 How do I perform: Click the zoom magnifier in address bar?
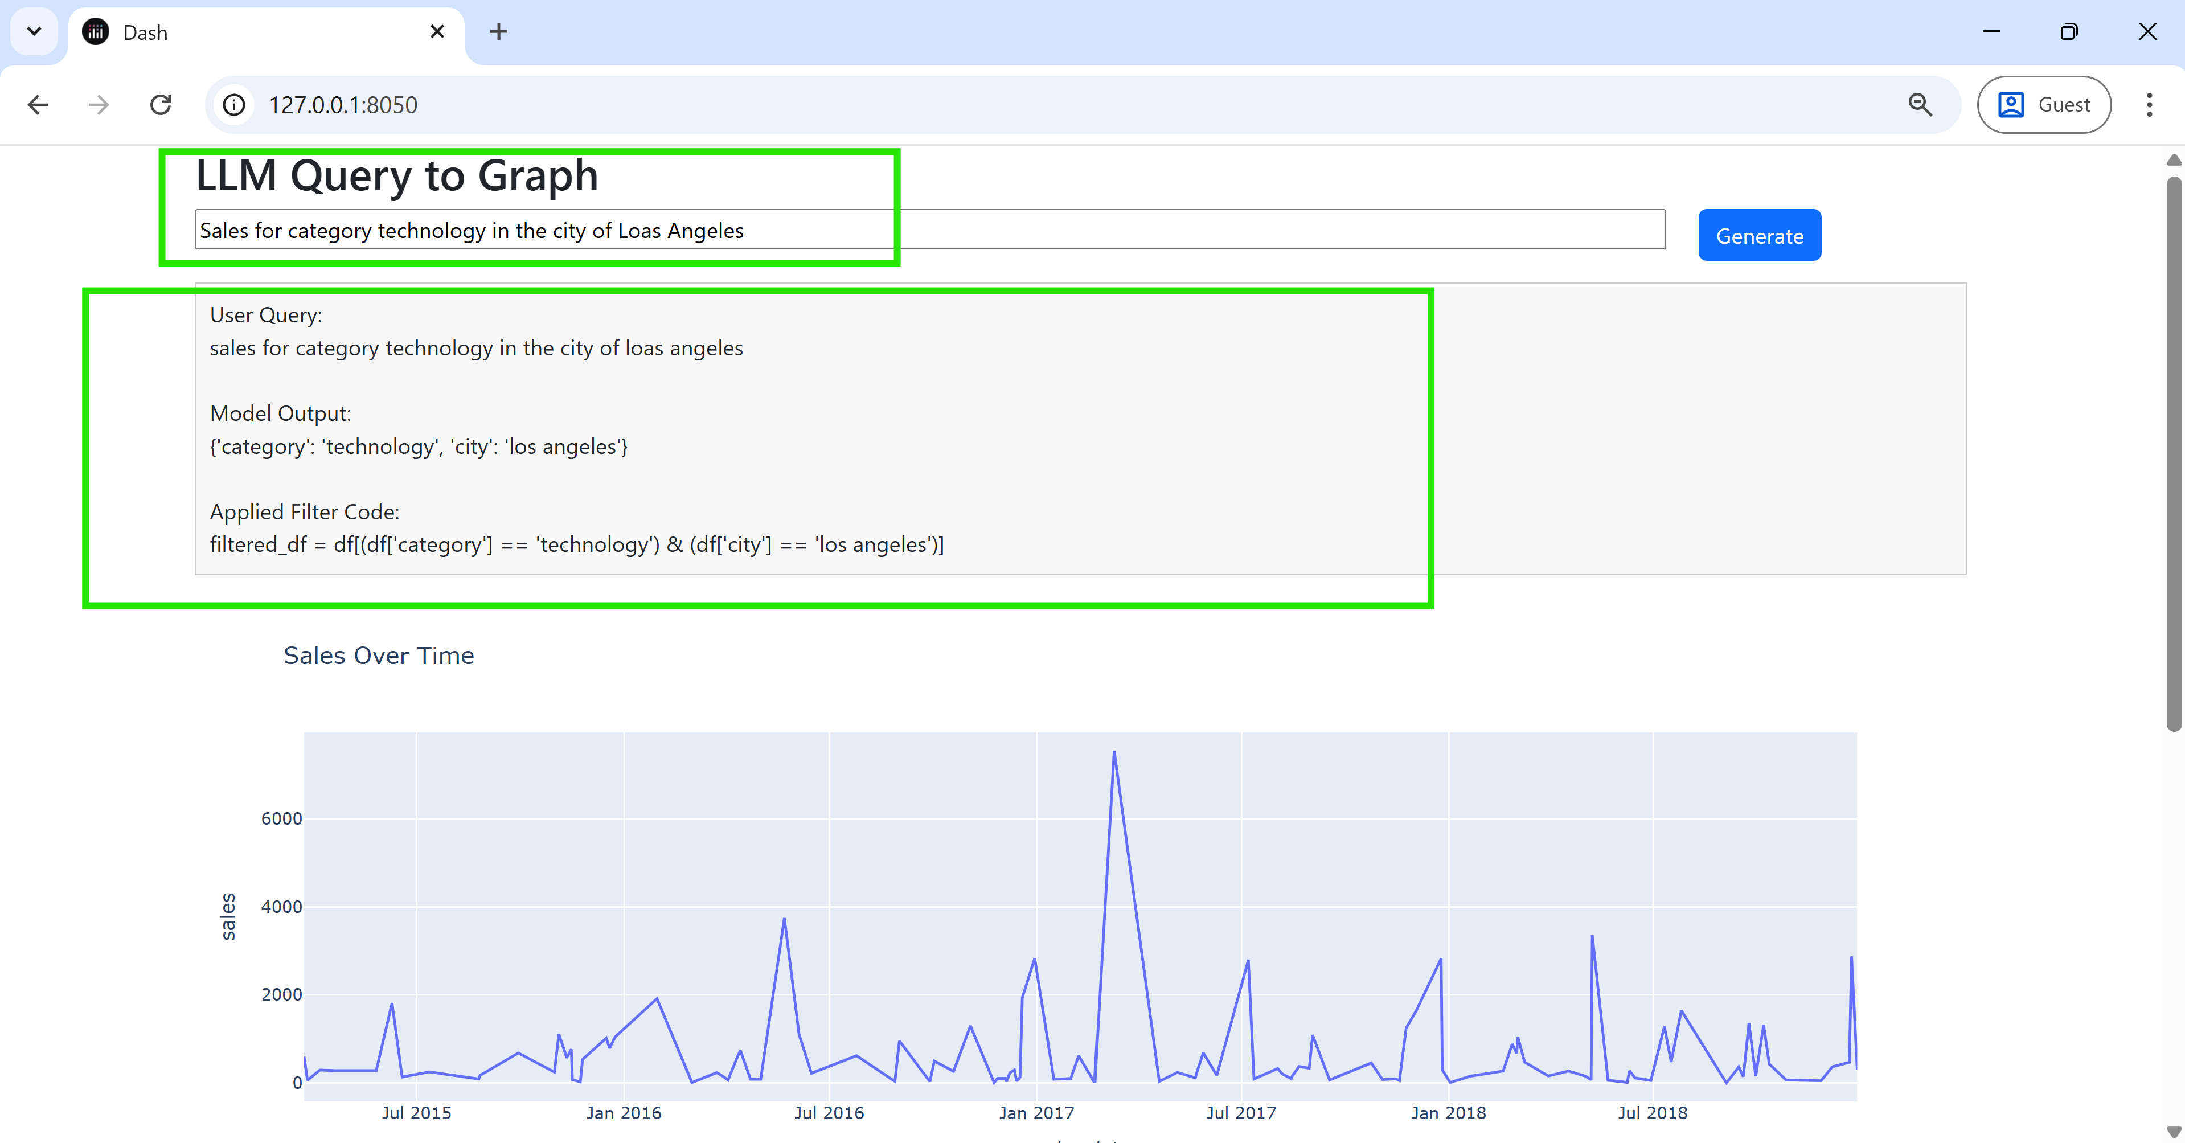[1920, 104]
